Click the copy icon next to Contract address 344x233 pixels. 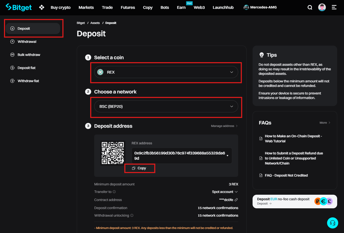tap(236, 199)
